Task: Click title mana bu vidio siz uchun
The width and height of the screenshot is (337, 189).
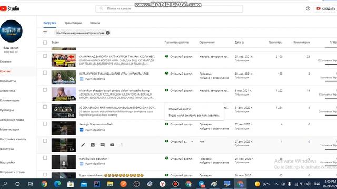Action: 93,159
